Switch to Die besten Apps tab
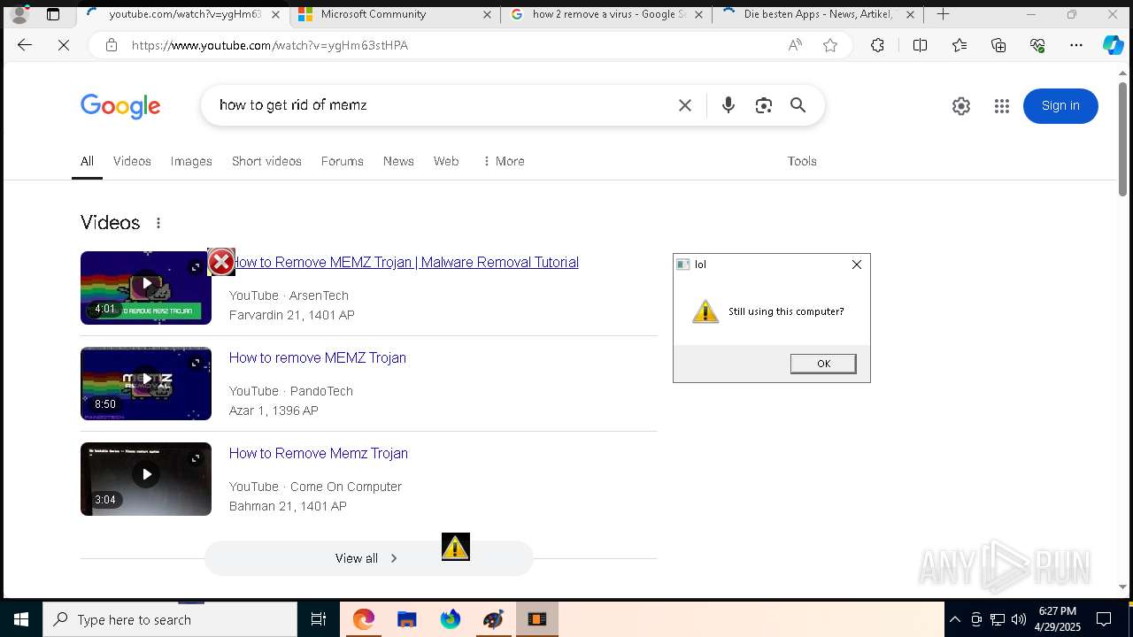 click(x=817, y=14)
